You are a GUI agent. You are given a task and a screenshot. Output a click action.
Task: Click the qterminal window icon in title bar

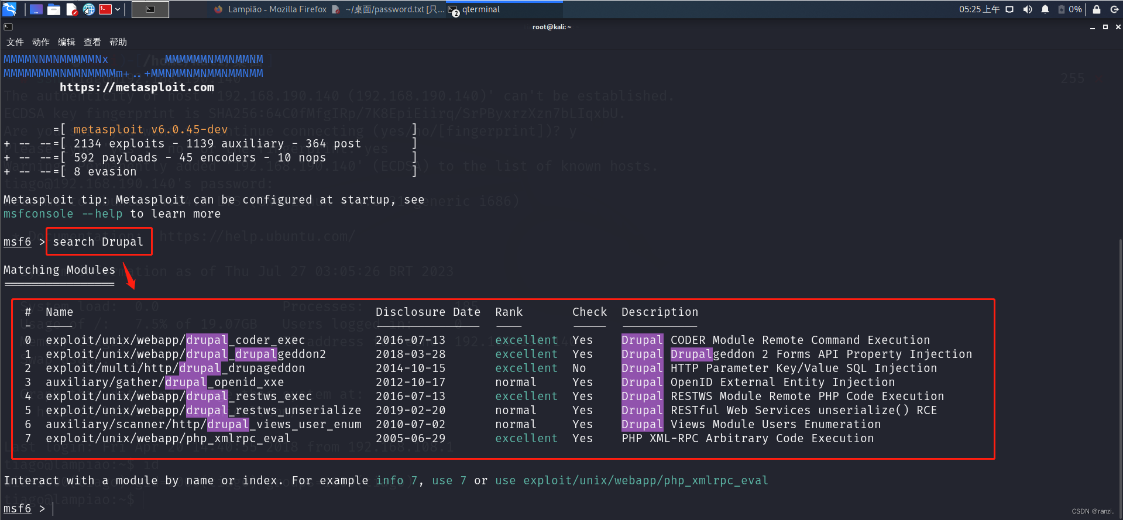pos(8,27)
